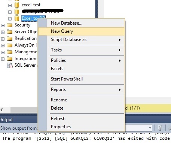Choose Delete from context menu
Image resolution: width=171 pixels, height=145 pixels.
81,108
